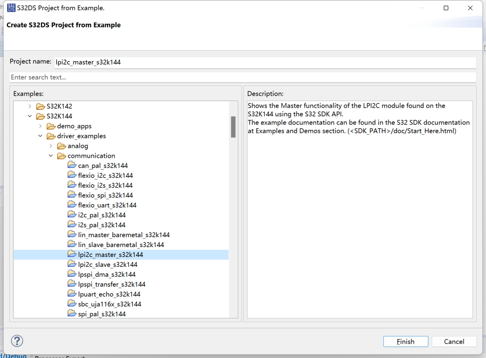Click the sbc_uja116x_s32k144 project icon

[72, 304]
